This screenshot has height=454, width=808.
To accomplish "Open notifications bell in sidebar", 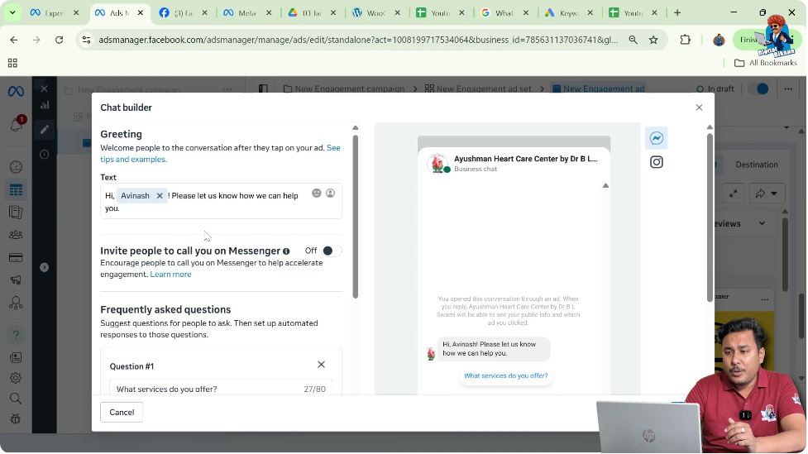I will click(x=16, y=124).
